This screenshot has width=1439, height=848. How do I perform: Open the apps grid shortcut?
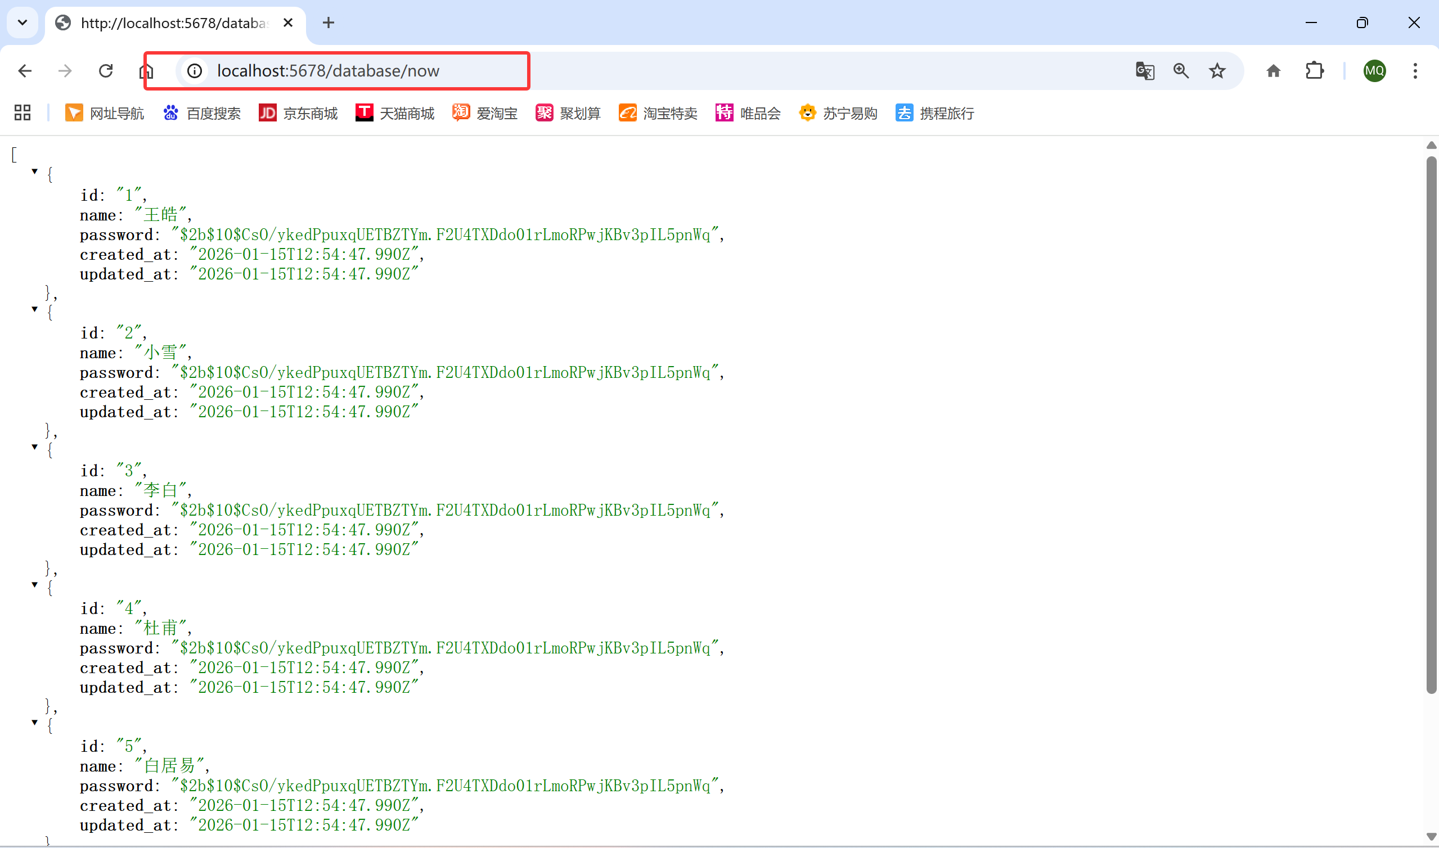pos(23,112)
